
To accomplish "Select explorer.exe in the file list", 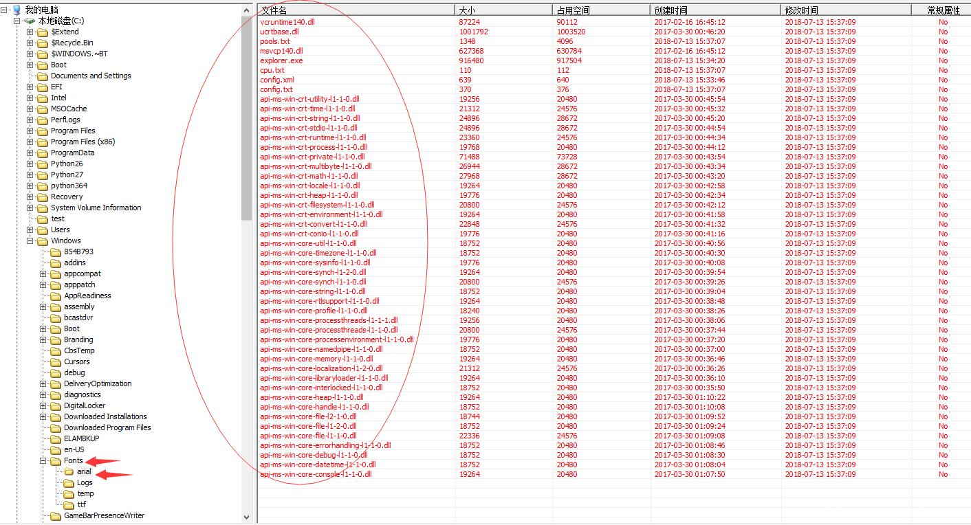I will pos(281,60).
